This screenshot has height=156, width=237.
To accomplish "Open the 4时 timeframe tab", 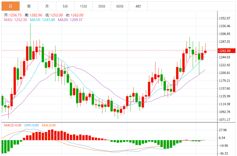I will click(138, 6).
